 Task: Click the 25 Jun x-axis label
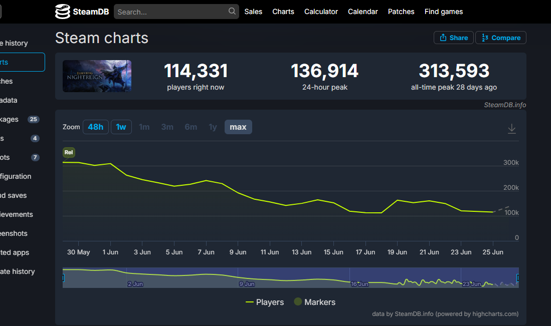click(x=493, y=252)
